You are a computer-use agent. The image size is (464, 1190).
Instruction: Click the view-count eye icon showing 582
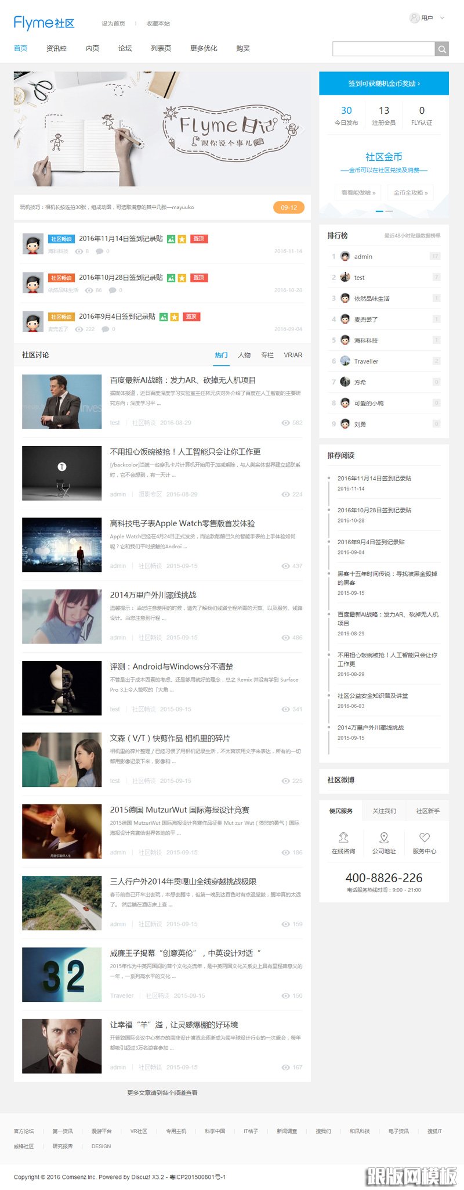(285, 423)
